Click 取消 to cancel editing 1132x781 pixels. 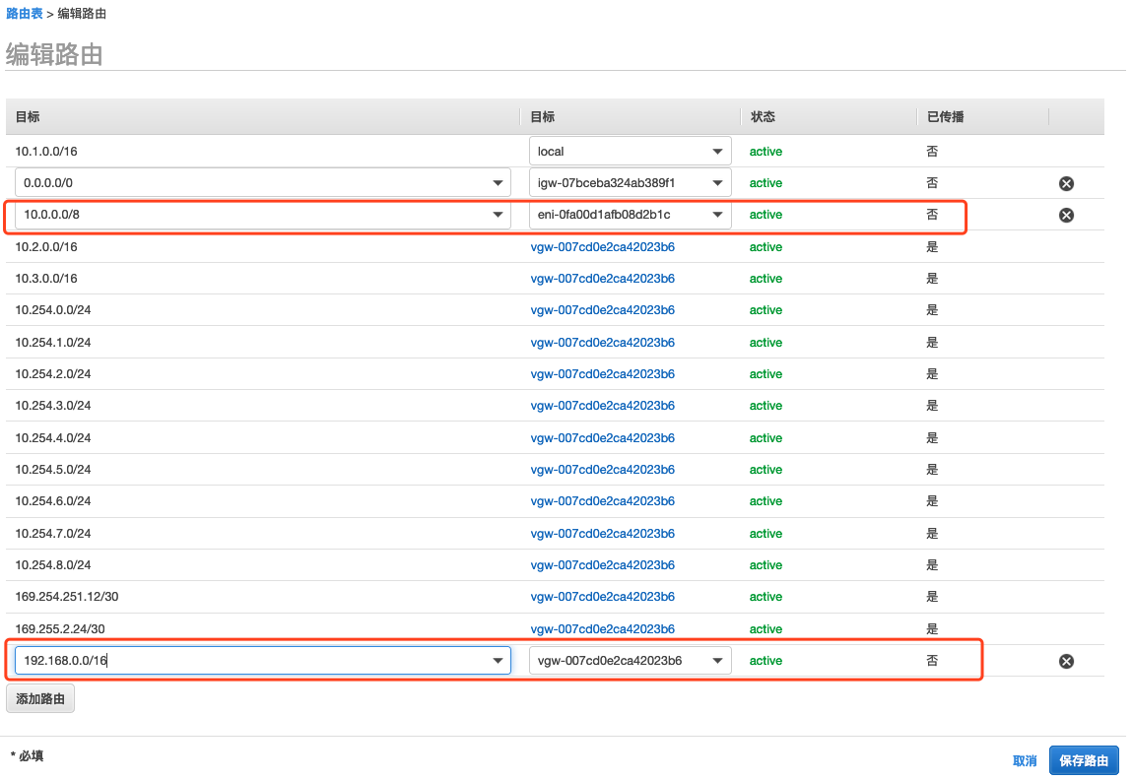click(1025, 760)
